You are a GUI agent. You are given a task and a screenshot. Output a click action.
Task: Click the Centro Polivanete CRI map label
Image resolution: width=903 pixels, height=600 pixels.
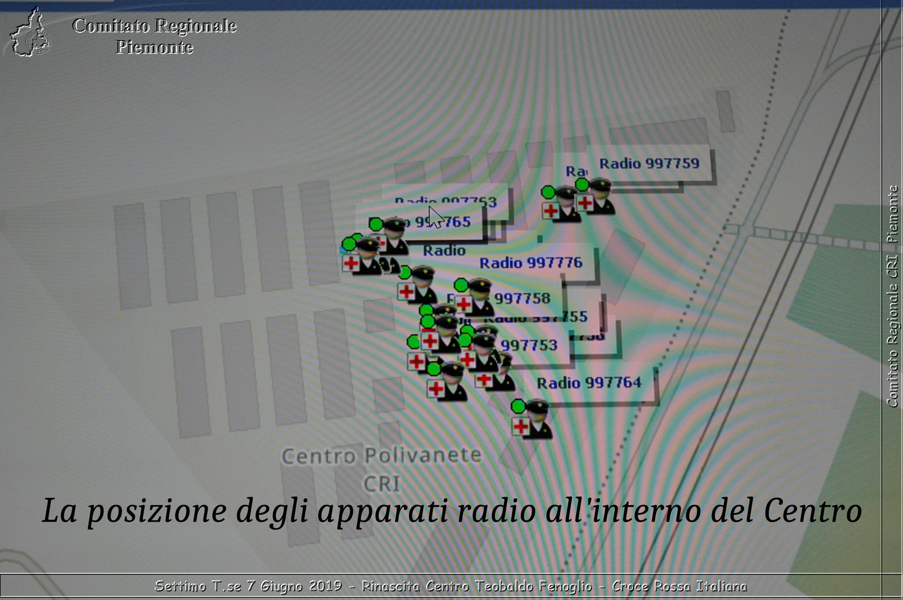point(382,468)
